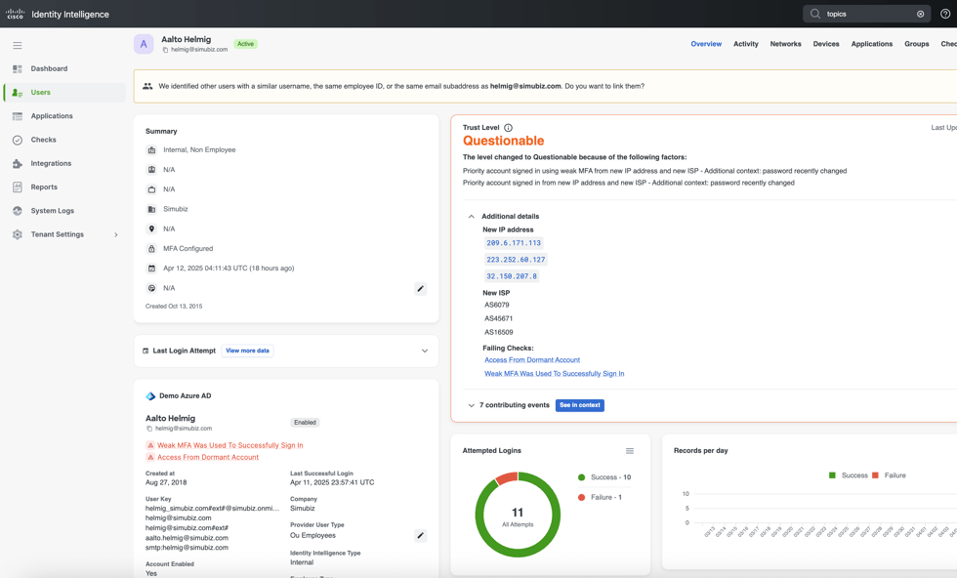Click the Enabled badge in Azure AD card
Screen dimensions: 957x578
coord(305,423)
